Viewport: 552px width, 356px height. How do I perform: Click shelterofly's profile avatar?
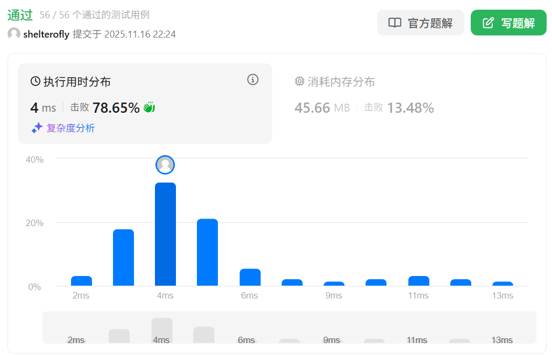[14, 34]
